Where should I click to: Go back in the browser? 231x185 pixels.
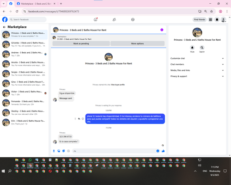[4, 11]
